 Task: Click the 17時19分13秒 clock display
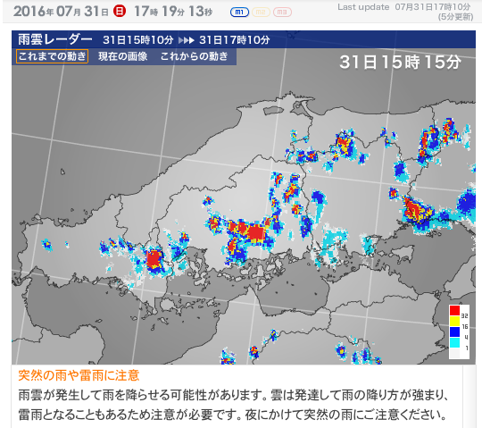pyautogui.click(x=173, y=12)
